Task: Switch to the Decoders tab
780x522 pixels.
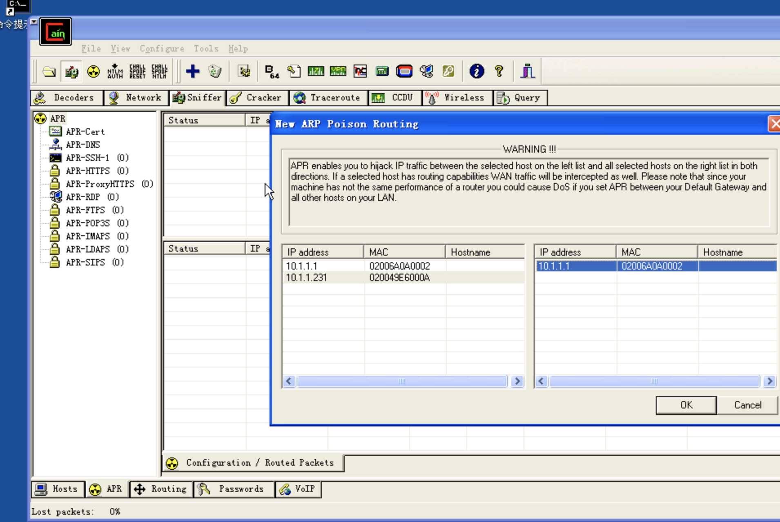Action: click(x=67, y=98)
